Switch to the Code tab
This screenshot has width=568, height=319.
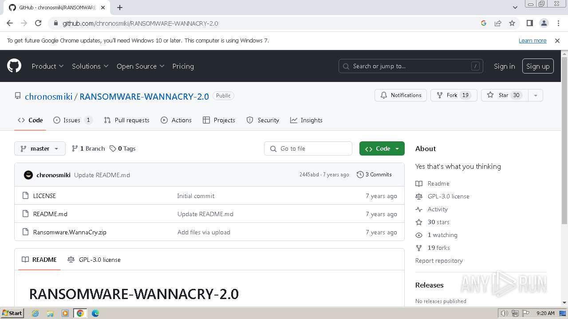(30, 120)
